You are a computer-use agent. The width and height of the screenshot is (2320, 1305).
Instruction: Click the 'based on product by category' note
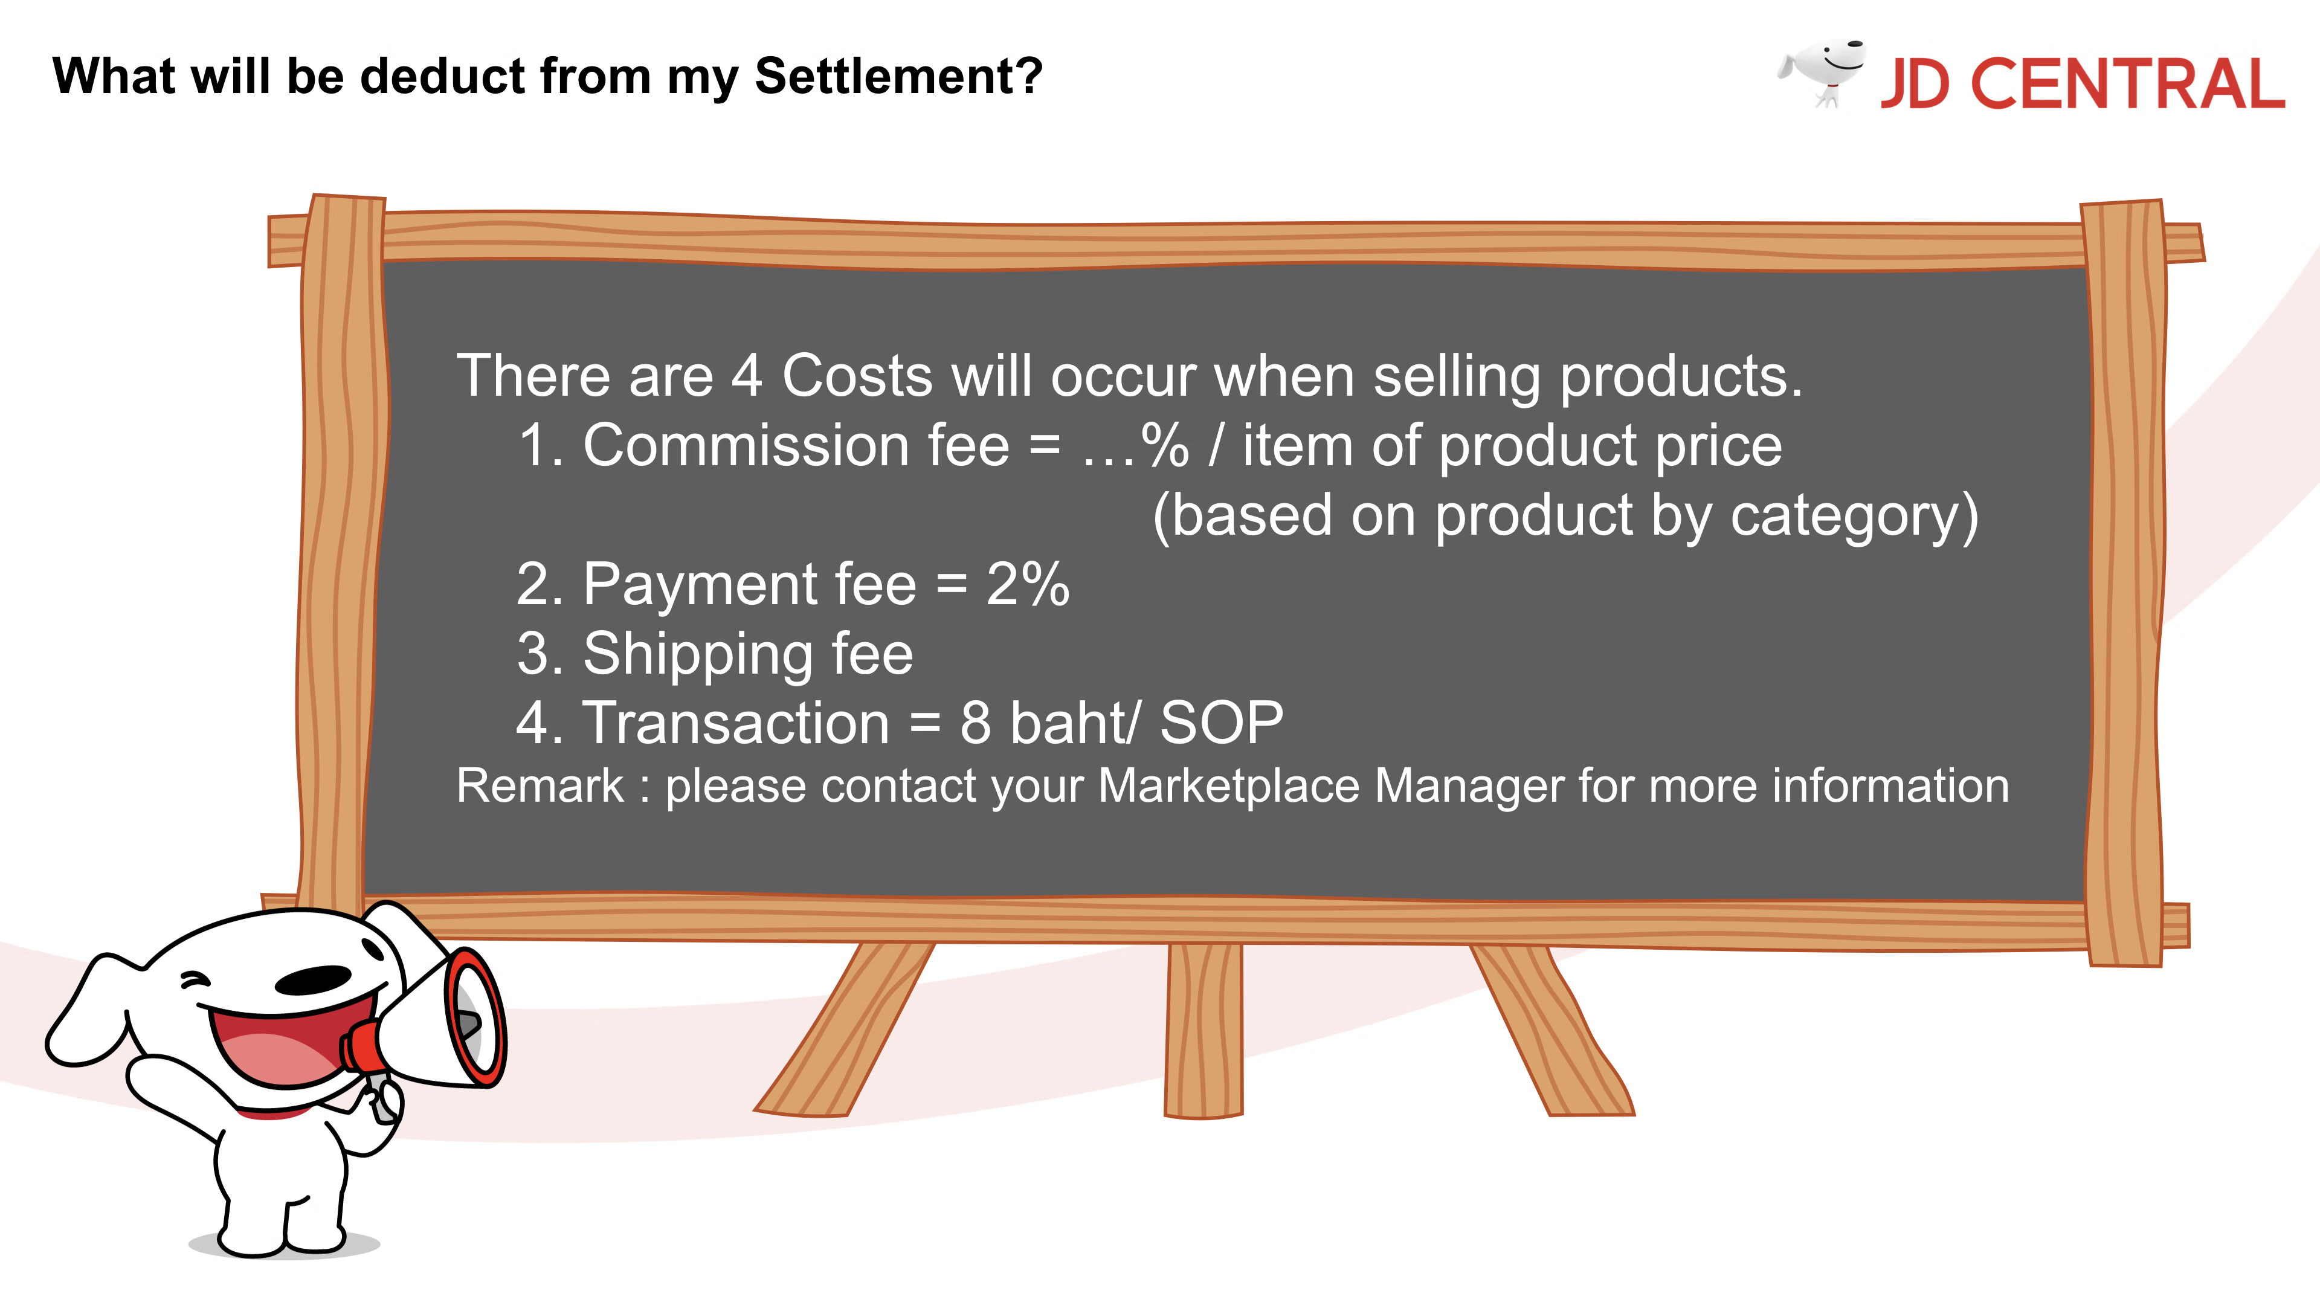[x=1565, y=516]
